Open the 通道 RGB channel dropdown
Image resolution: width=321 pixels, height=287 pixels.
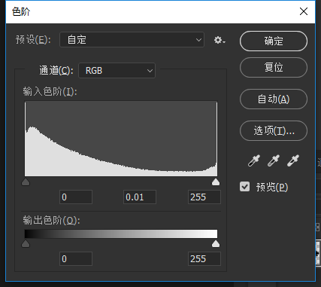click(x=117, y=71)
